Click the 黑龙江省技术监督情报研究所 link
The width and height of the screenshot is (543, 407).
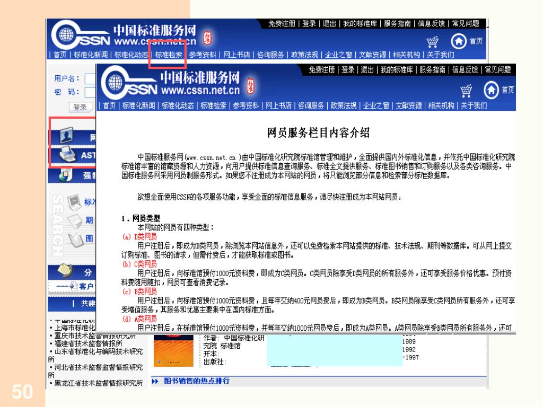point(98,383)
